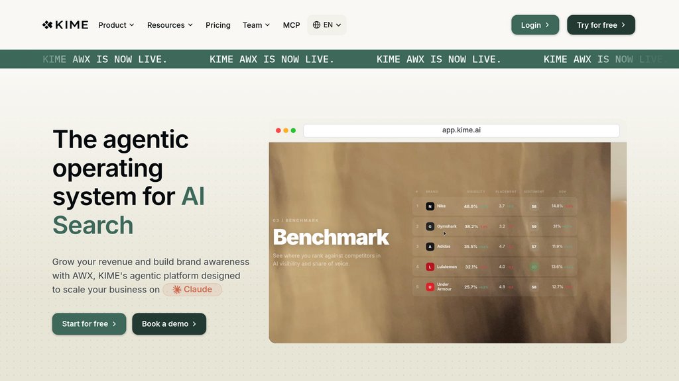Click the Claude badge in hero text

pos(192,290)
